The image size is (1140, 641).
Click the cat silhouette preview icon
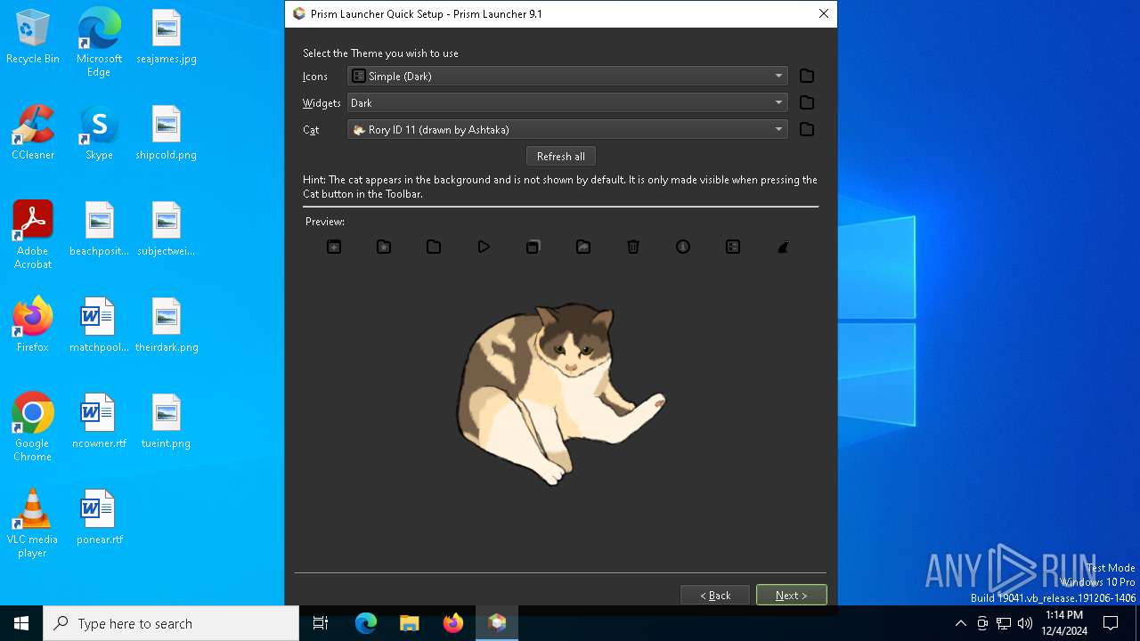pyautogui.click(x=783, y=247)
